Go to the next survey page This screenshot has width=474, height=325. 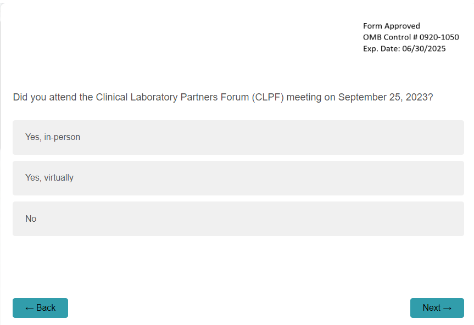pyautogui.click(x=437, y=308)
